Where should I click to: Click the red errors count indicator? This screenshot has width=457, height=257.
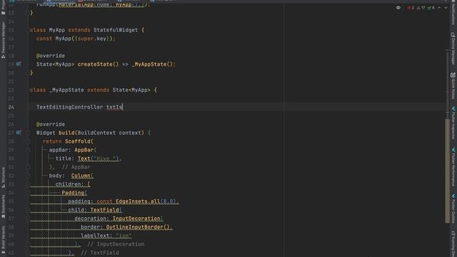tap(411, 8)
